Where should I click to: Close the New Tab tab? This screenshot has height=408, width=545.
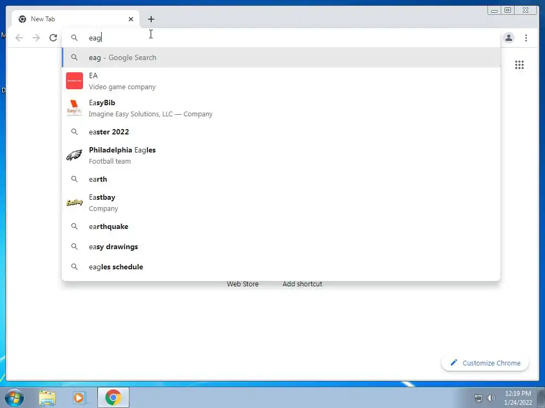131,19
